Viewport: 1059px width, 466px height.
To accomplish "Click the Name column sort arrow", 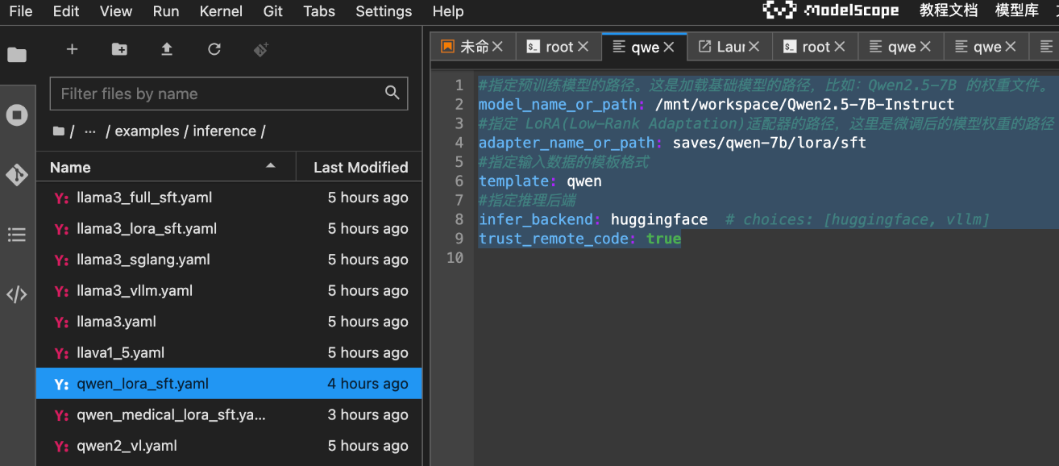I will click(x=271, y=165).
